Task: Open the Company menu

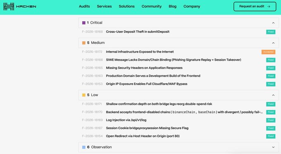Action: pyautogui.click(x=192, y=6)
